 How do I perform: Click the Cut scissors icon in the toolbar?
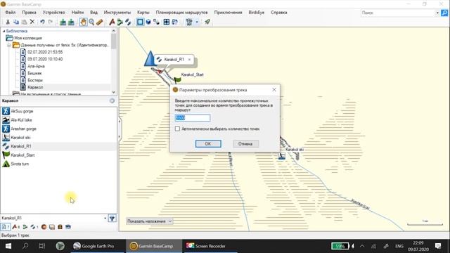(8, 22)
